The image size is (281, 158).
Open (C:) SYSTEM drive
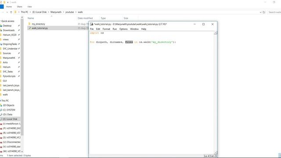click(9, 110)
